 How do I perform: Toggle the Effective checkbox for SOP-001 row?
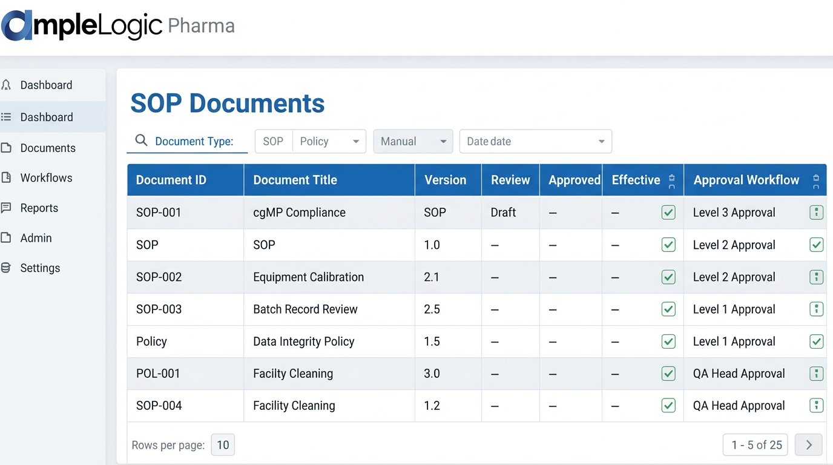click(x=668, y=213)
